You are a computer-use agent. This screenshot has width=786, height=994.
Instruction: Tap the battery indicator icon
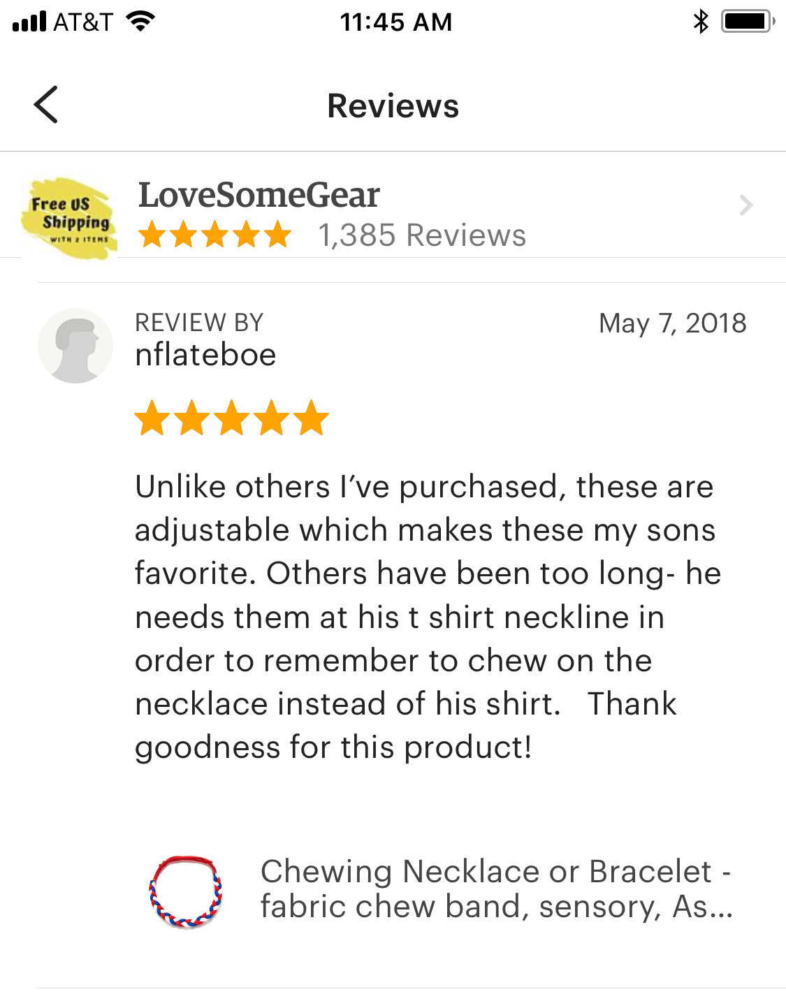click(x=748, y=22)
